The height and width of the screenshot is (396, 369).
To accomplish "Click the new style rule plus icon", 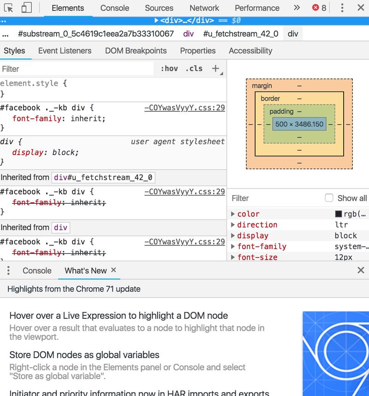I will click(215, 68).
